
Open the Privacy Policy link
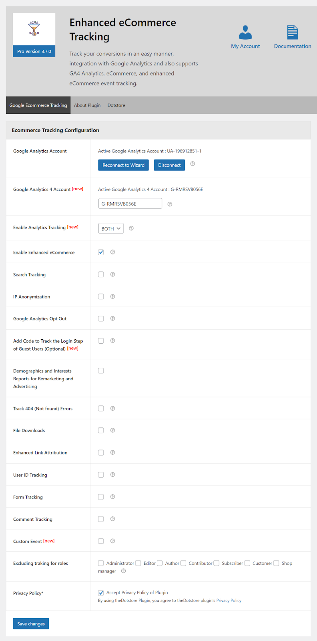pyautogui.click(x=229, y=601)
